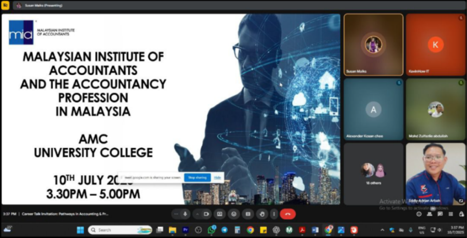Select Alexander Kosan chee participant tile

click(373, 109)
